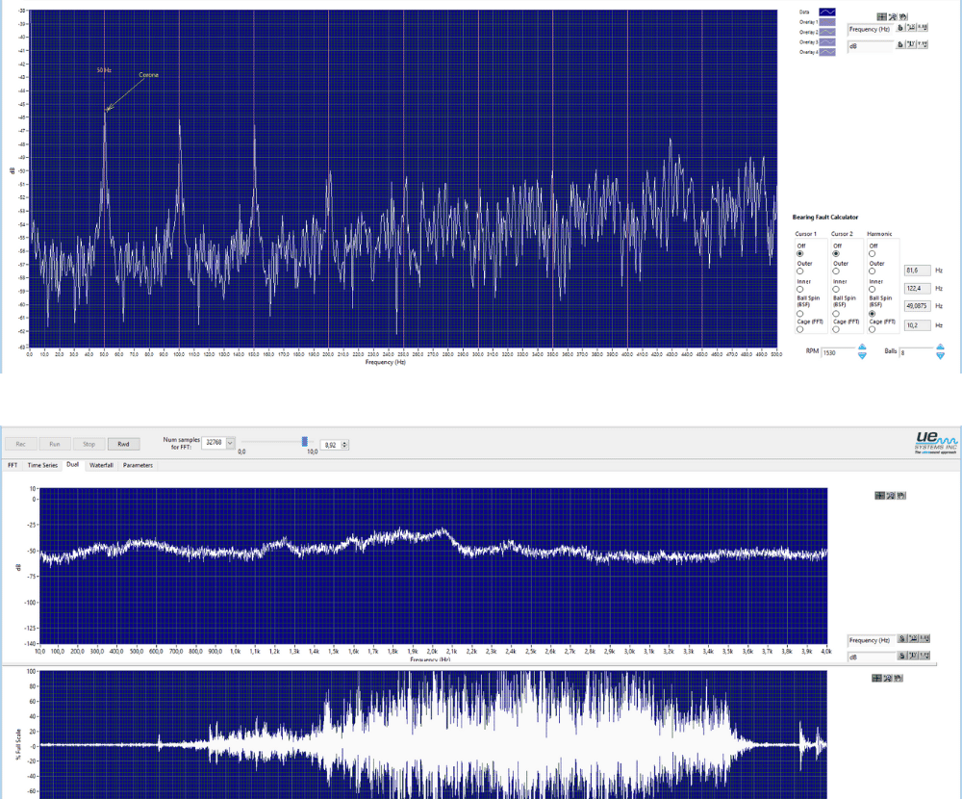Select Cursor 2 Cage (FFT) option
This screenshot has height=799, width=962.
click(836, 329)
